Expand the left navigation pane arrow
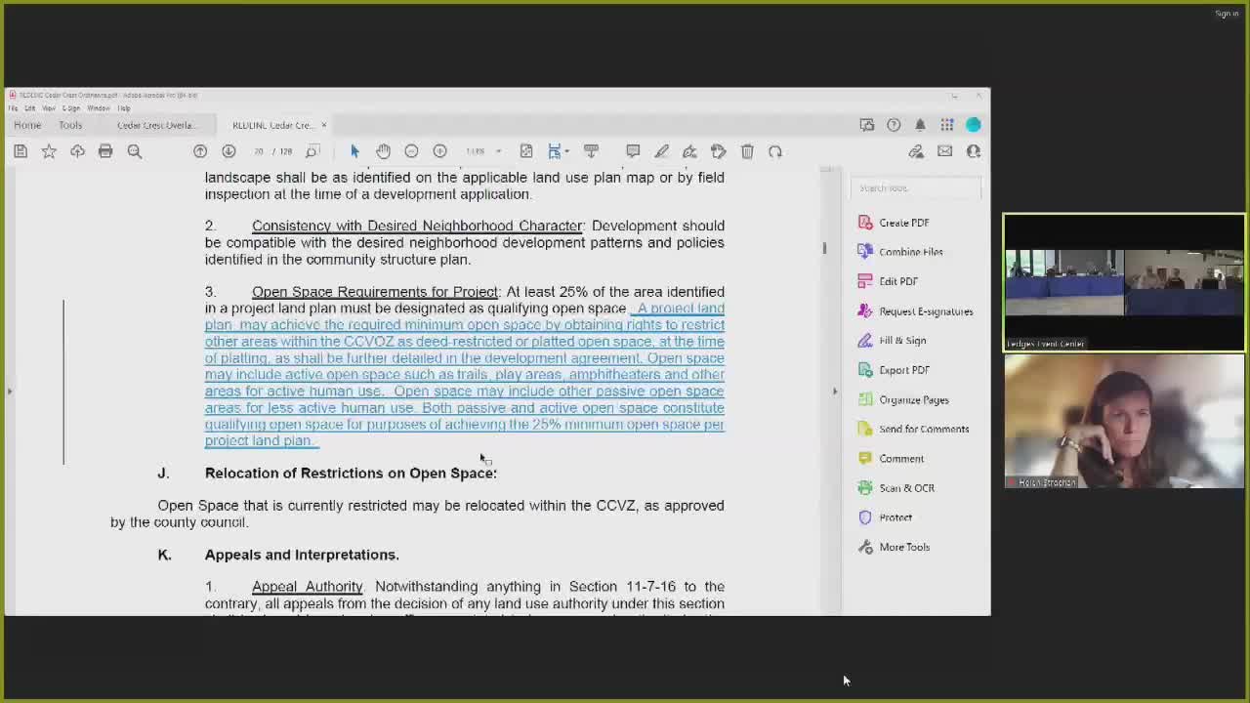Image resolution: width=1250 pixels, height=703 pixels. click(x=10, y=392)
